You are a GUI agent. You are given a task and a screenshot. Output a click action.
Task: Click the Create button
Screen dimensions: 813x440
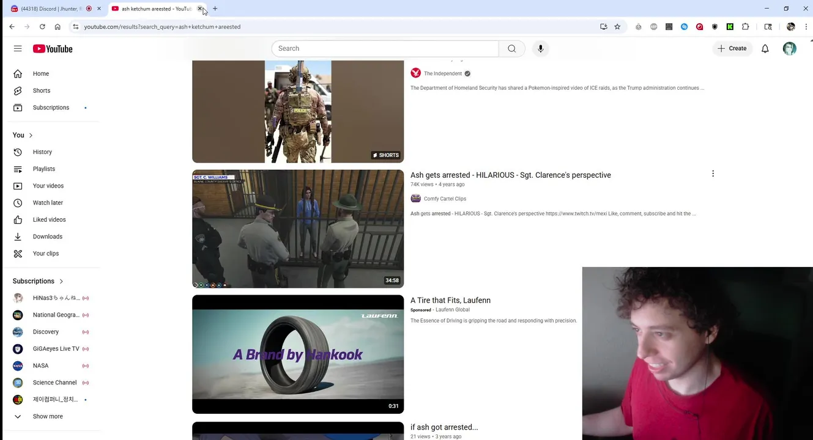[x=732, y=48]
